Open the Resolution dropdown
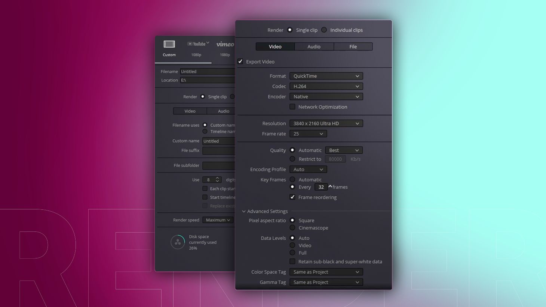Image resolution: width=546 pixels, height=307 pixels. (326, 123)
